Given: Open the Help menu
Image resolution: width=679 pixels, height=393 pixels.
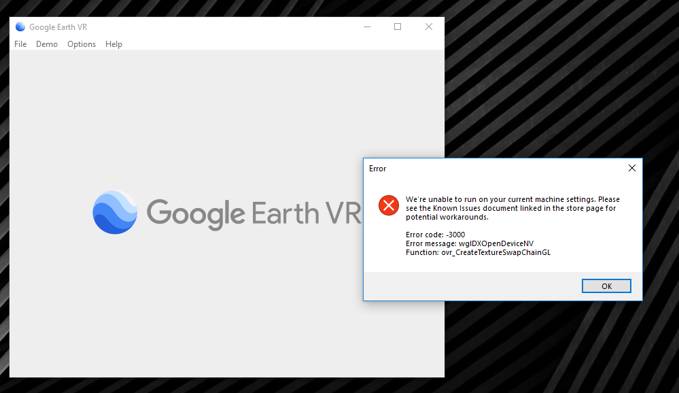Looking at the screenshot, I should 114,44.
